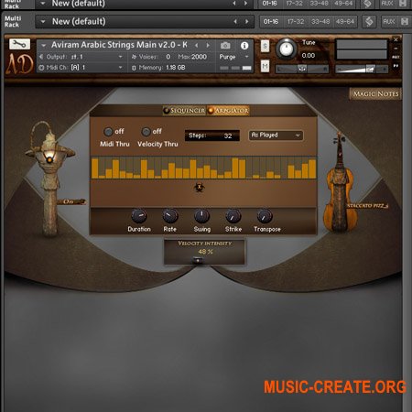Click the last step bar in the velocity sequencer

click(x=312, y=168)
